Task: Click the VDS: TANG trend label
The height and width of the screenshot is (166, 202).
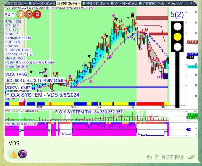Action: tap(16, 74)
